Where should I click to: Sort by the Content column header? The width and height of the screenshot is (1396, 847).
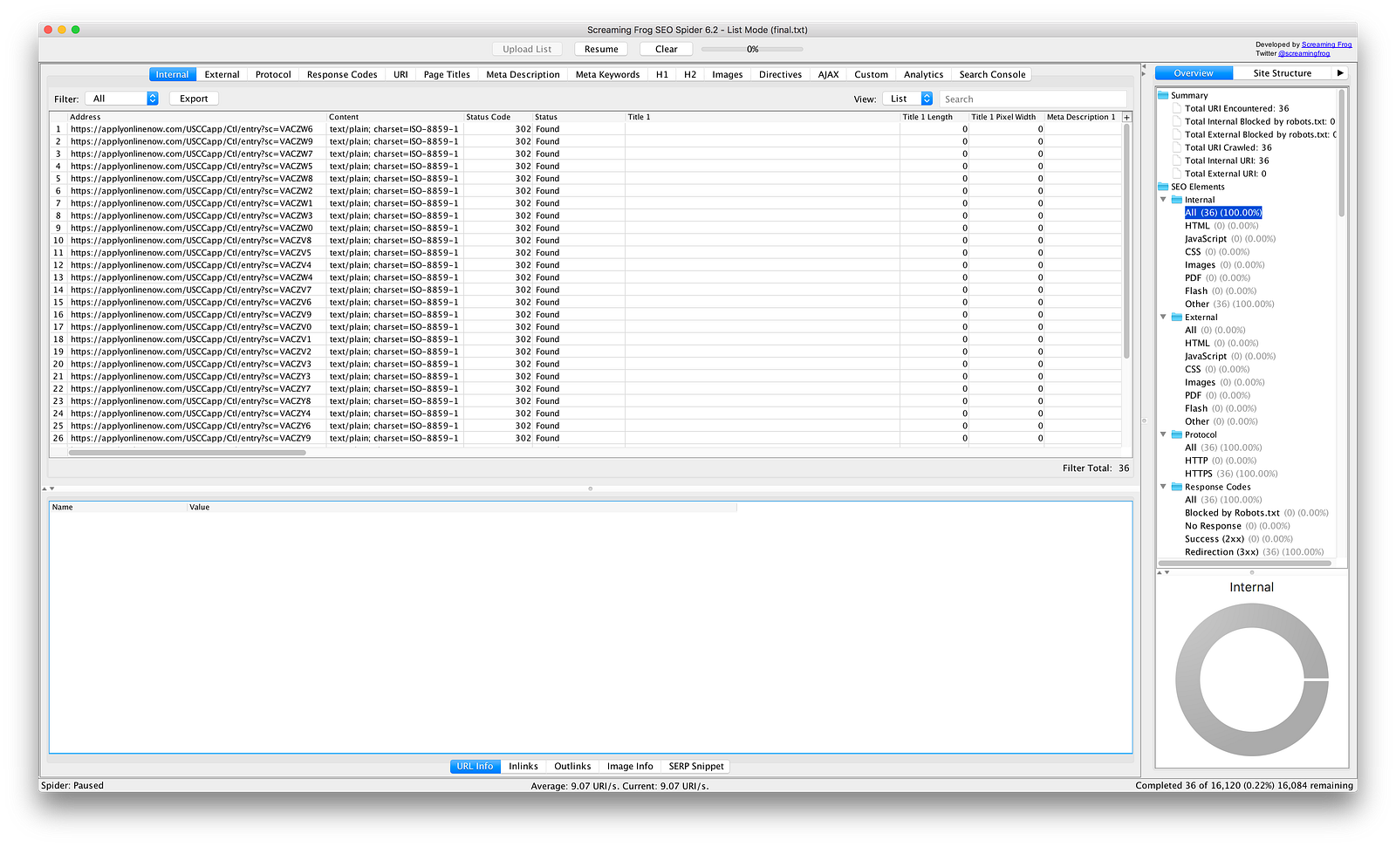394,117
